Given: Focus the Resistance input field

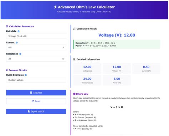Looking at the screenshot, I should [x=36, y=59].
